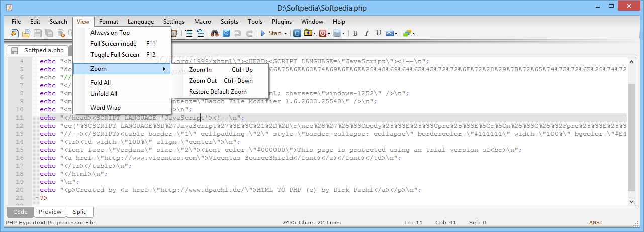The width and height of the screenshot is (644, 232).
Task: Apply Underline with the U icon
Action: [x=379, y=34]
